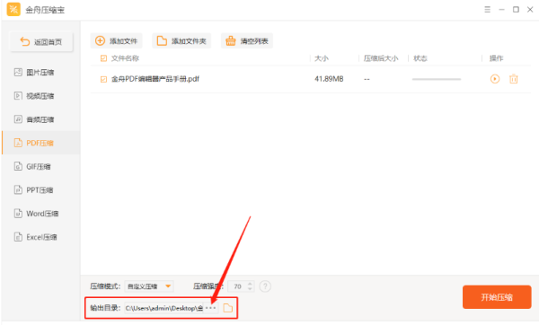Image resolution: width=539 pixels, height=325 pixels.
Task: Open Excel压缩 in sidebar
Action: [x=41, y=237]
